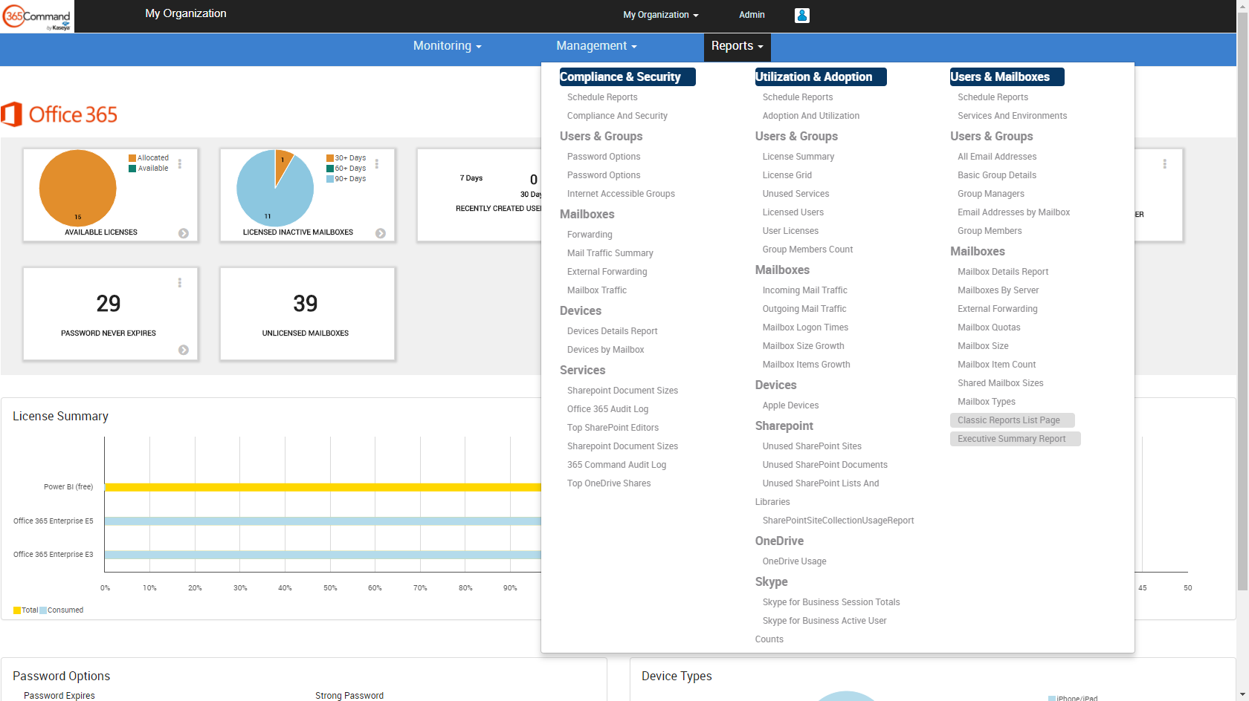Toggle the 60+ Days legend swatch
This screenshot has height=701, width=1249.
pyautogui.click(x=330, y=169)
